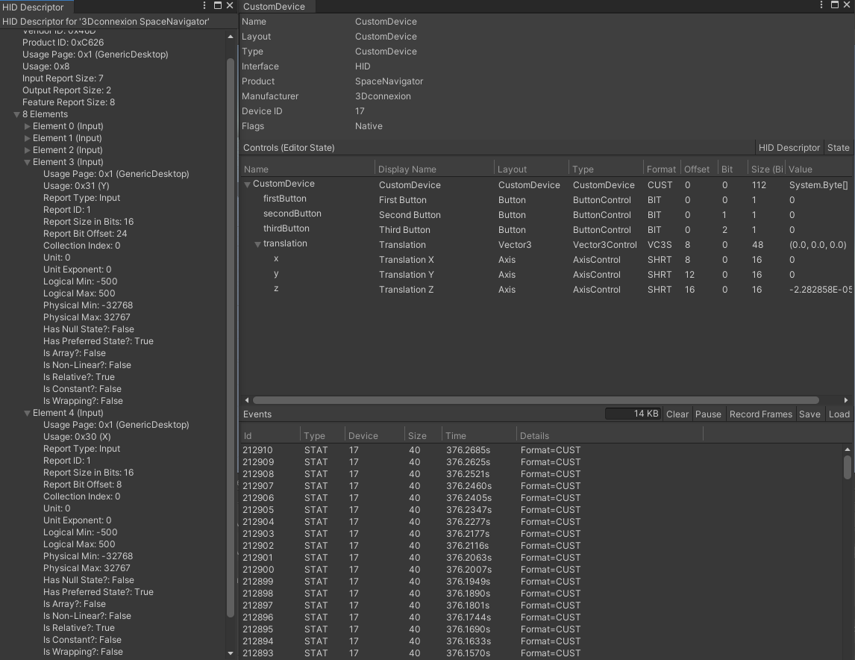The image size is (855, 660).
Task: Collapse the translation control in Controls panel
Action: pyautogui.click(x=257, y=244)
